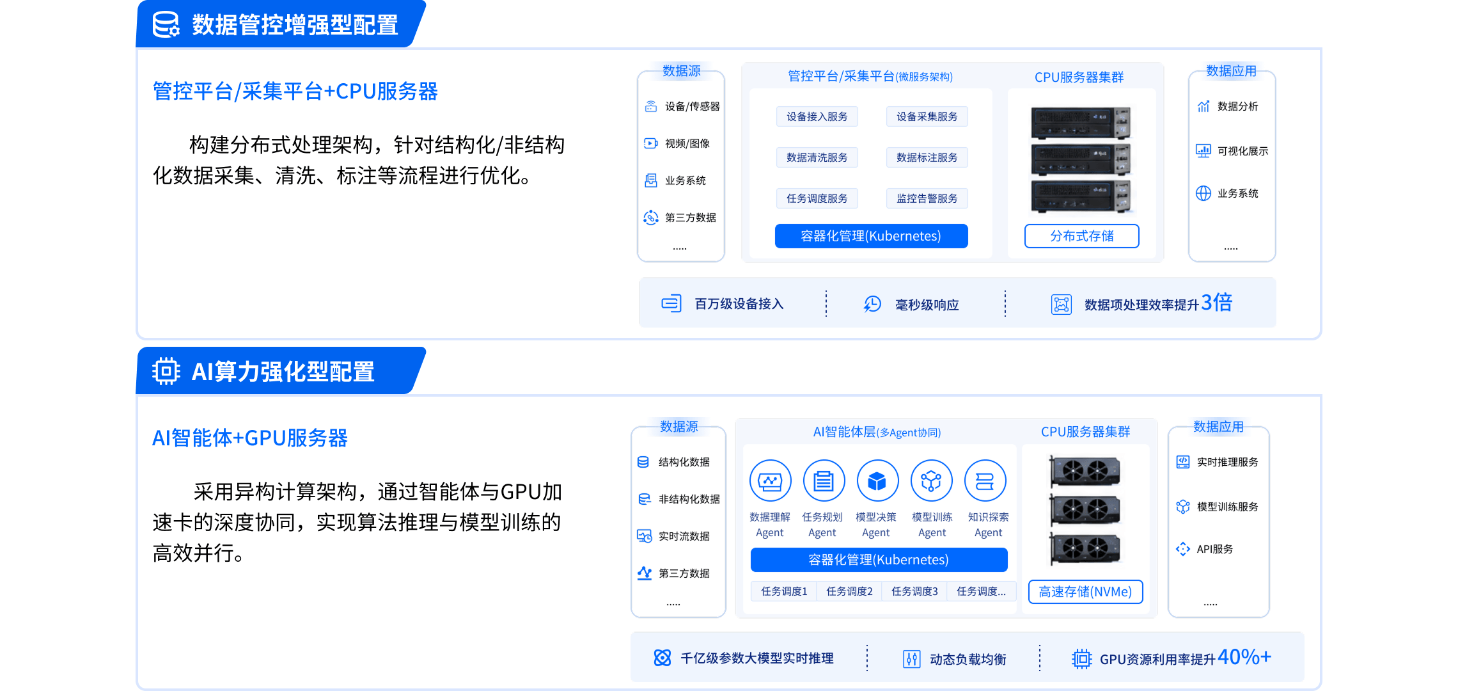The height and width of the screenshot is (691, 1458).
Task: Click the 千亿级参数大模型实时推理 icon
Action: click(x=662, y=658)
